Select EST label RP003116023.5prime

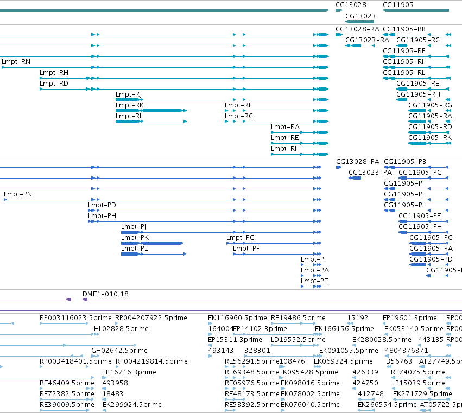coord(75,318)
